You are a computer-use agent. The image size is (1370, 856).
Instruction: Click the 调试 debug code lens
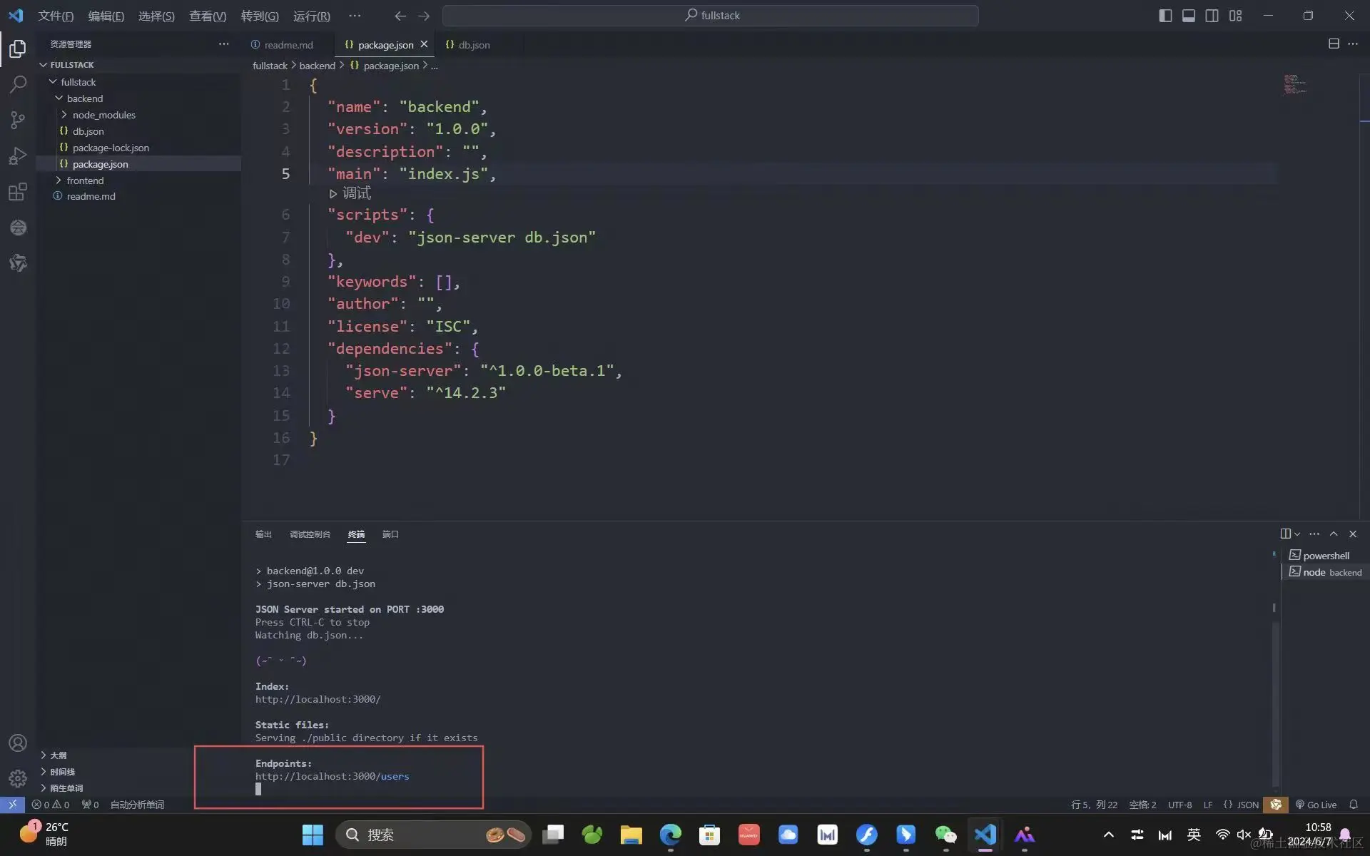(350, 193)
